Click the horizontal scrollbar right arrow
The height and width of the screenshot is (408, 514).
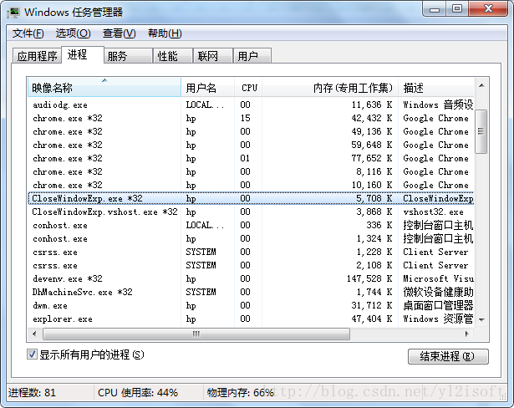[x=467, y=334]
